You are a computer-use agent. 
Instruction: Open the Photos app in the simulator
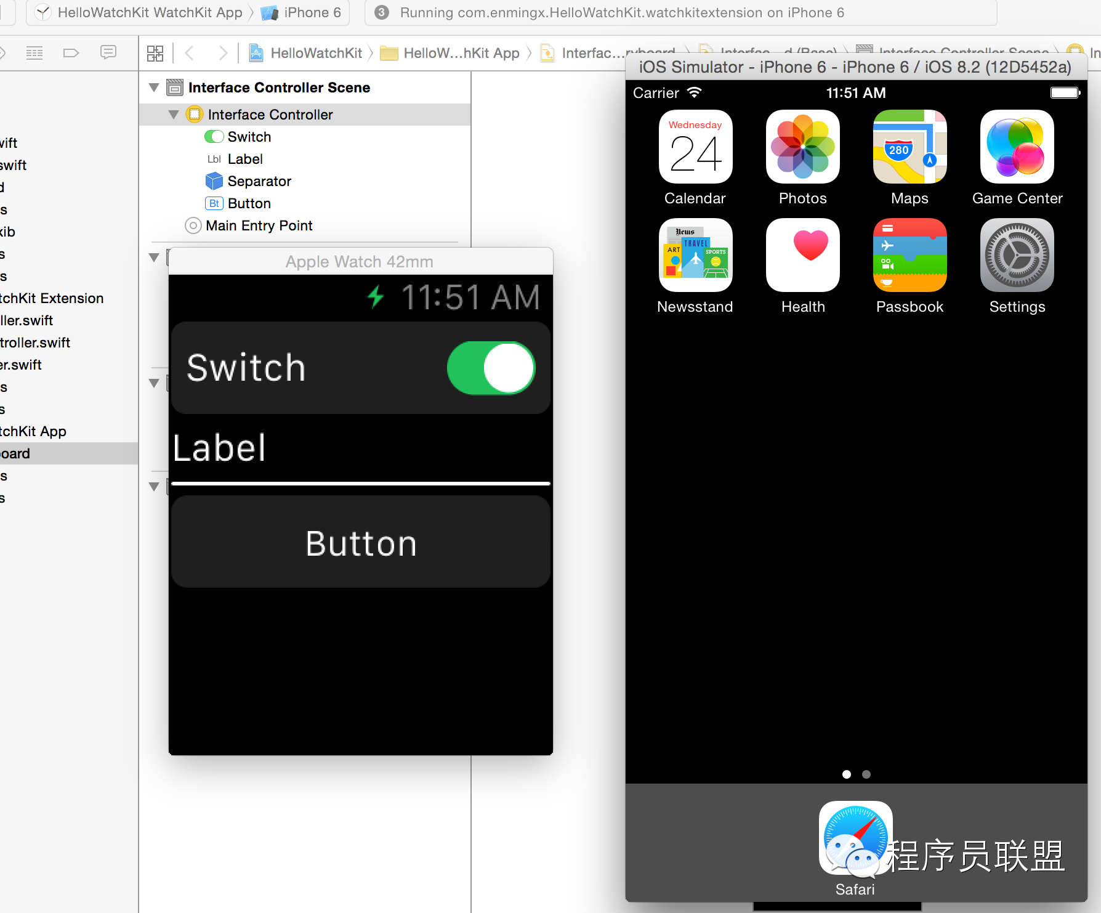tap(802, 147)
